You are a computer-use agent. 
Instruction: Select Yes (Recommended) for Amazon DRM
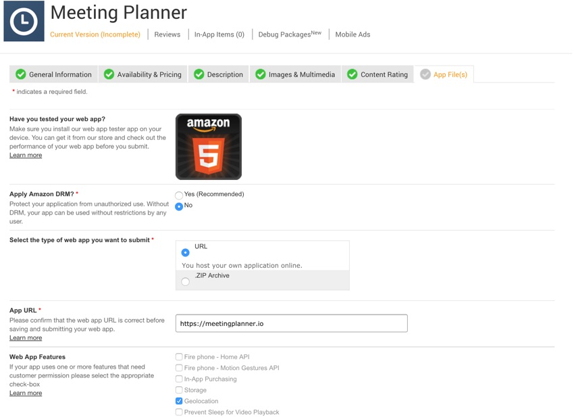(x=179, y=195)
